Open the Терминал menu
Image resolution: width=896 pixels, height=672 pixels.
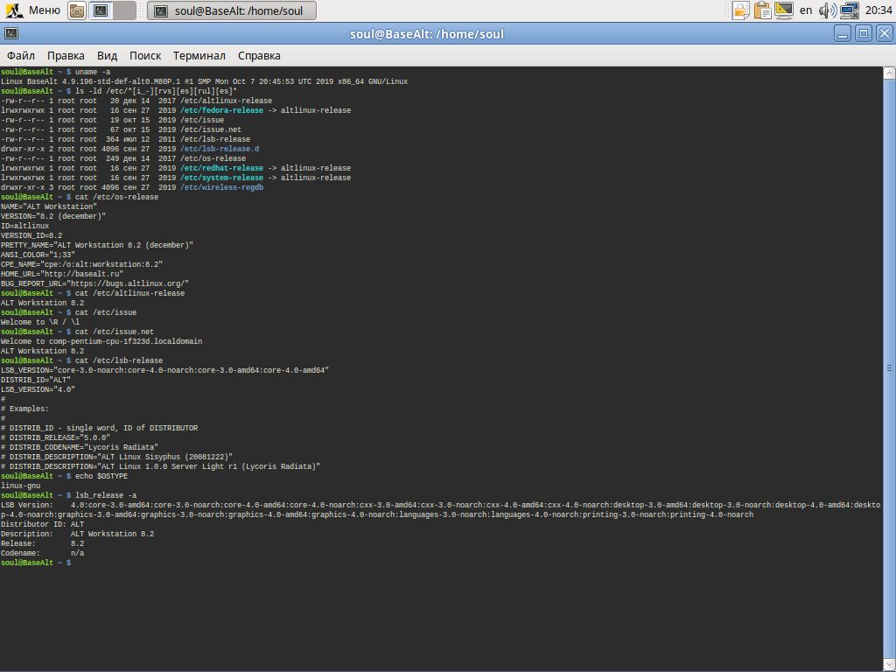coord(199,55)
